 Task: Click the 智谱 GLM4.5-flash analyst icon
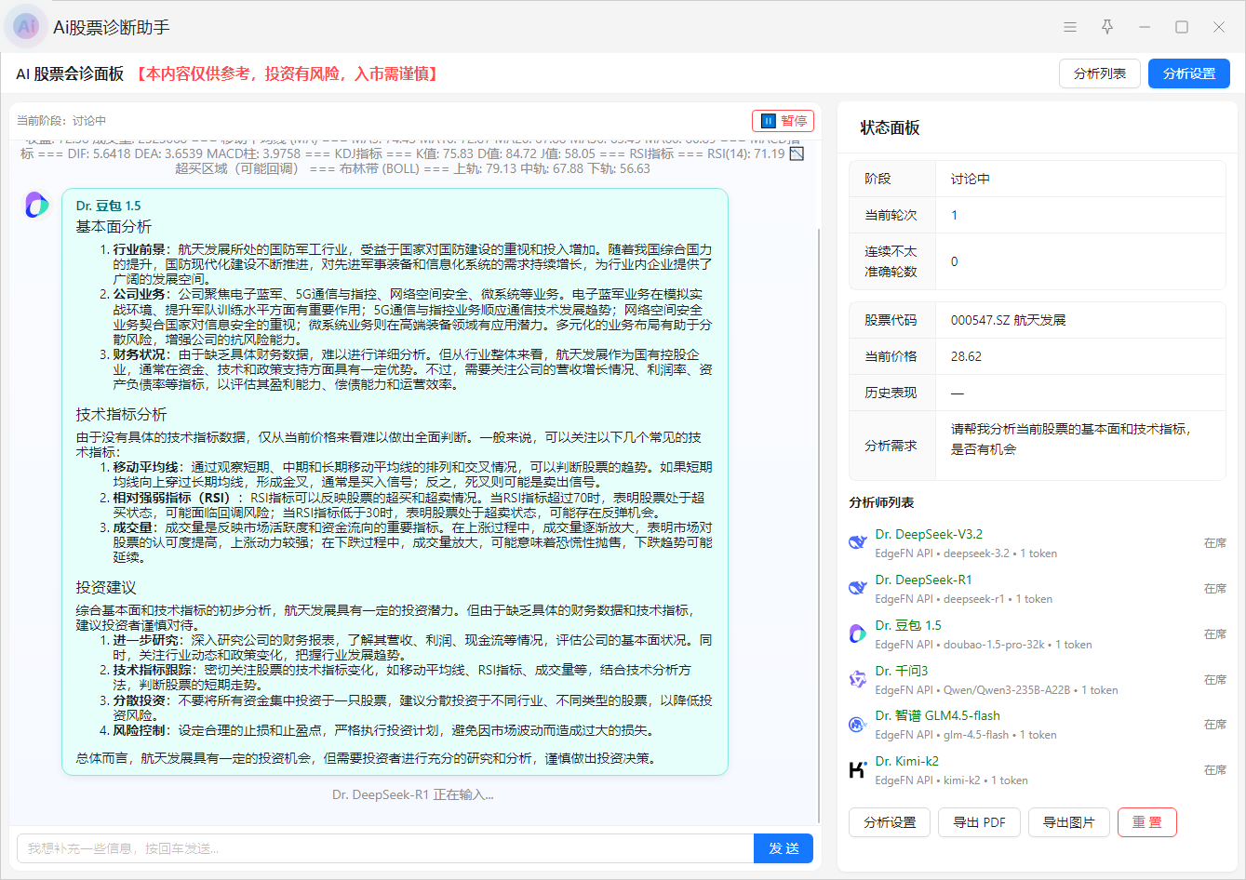[858, 725]
